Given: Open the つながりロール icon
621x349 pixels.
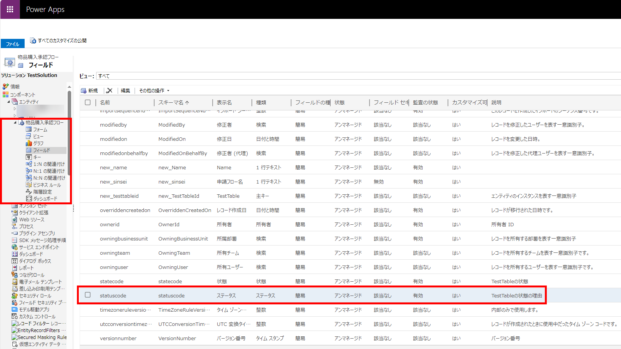Looking at the screenshot, I should (15, 275).
